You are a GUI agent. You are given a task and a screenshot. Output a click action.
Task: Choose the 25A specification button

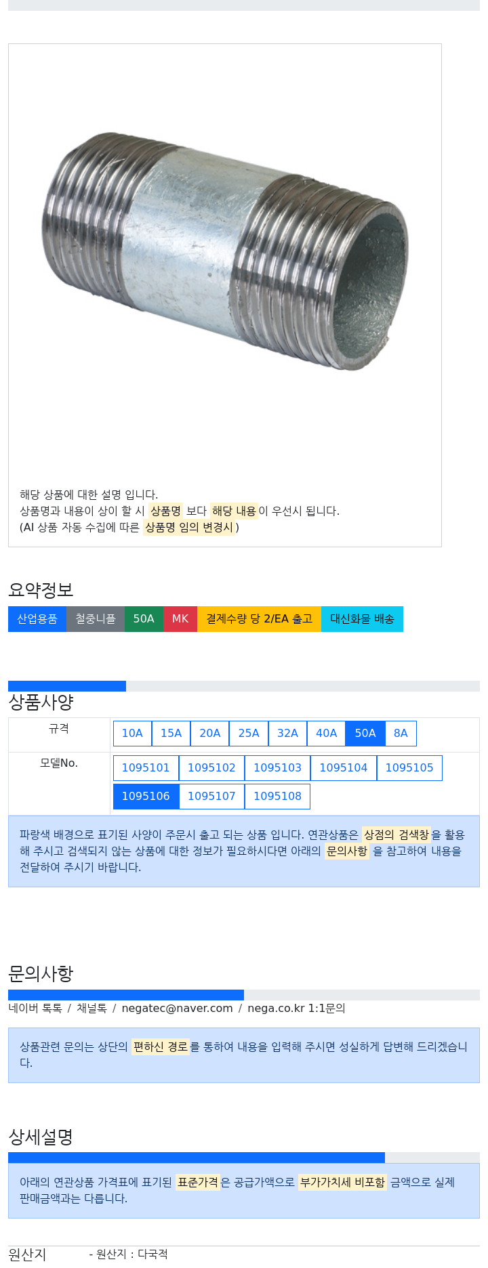tap(249, 734)
